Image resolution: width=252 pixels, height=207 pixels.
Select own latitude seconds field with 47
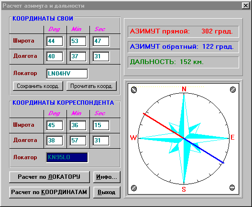pyautogui.click(x=101, y=41)
